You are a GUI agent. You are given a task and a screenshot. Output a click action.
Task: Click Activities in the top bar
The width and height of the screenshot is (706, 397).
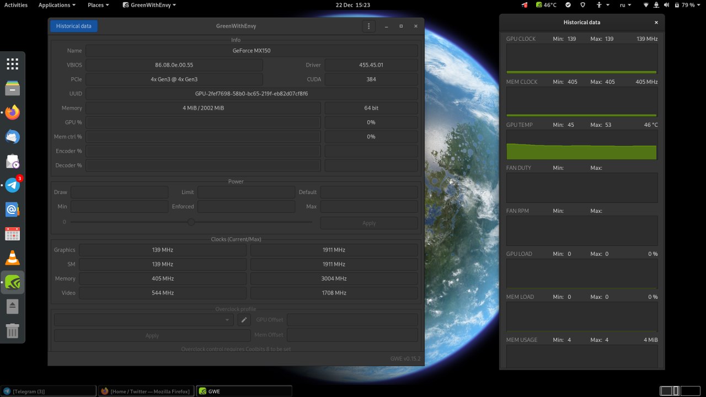pos(16,5)
